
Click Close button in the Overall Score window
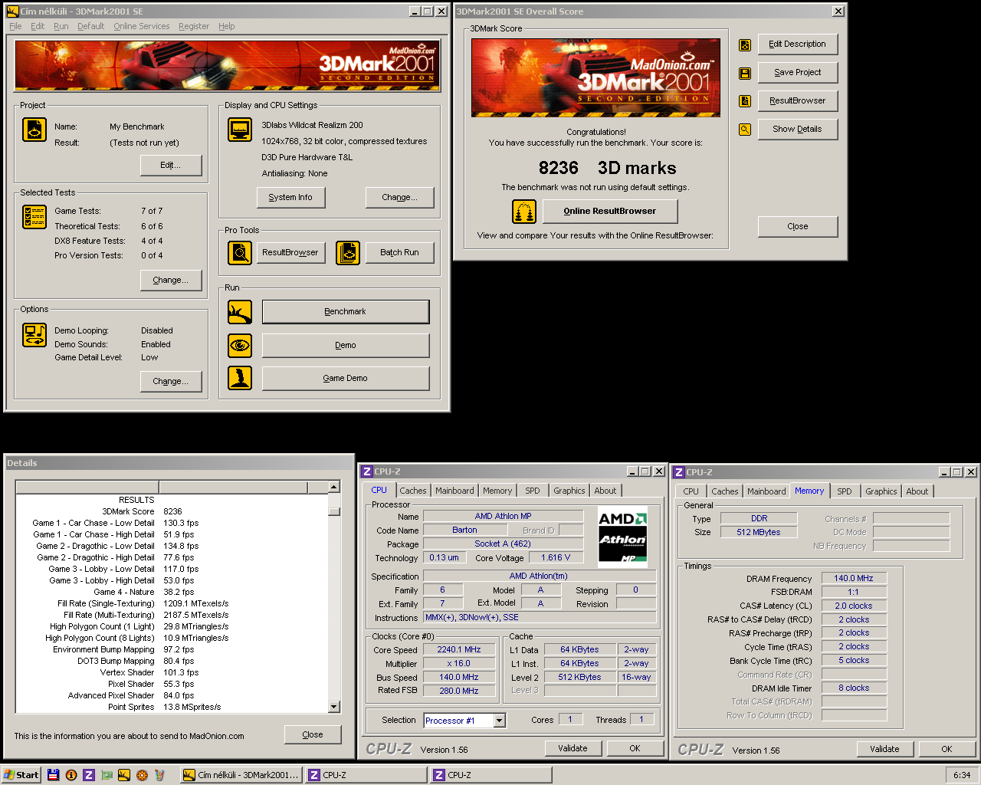798,227
